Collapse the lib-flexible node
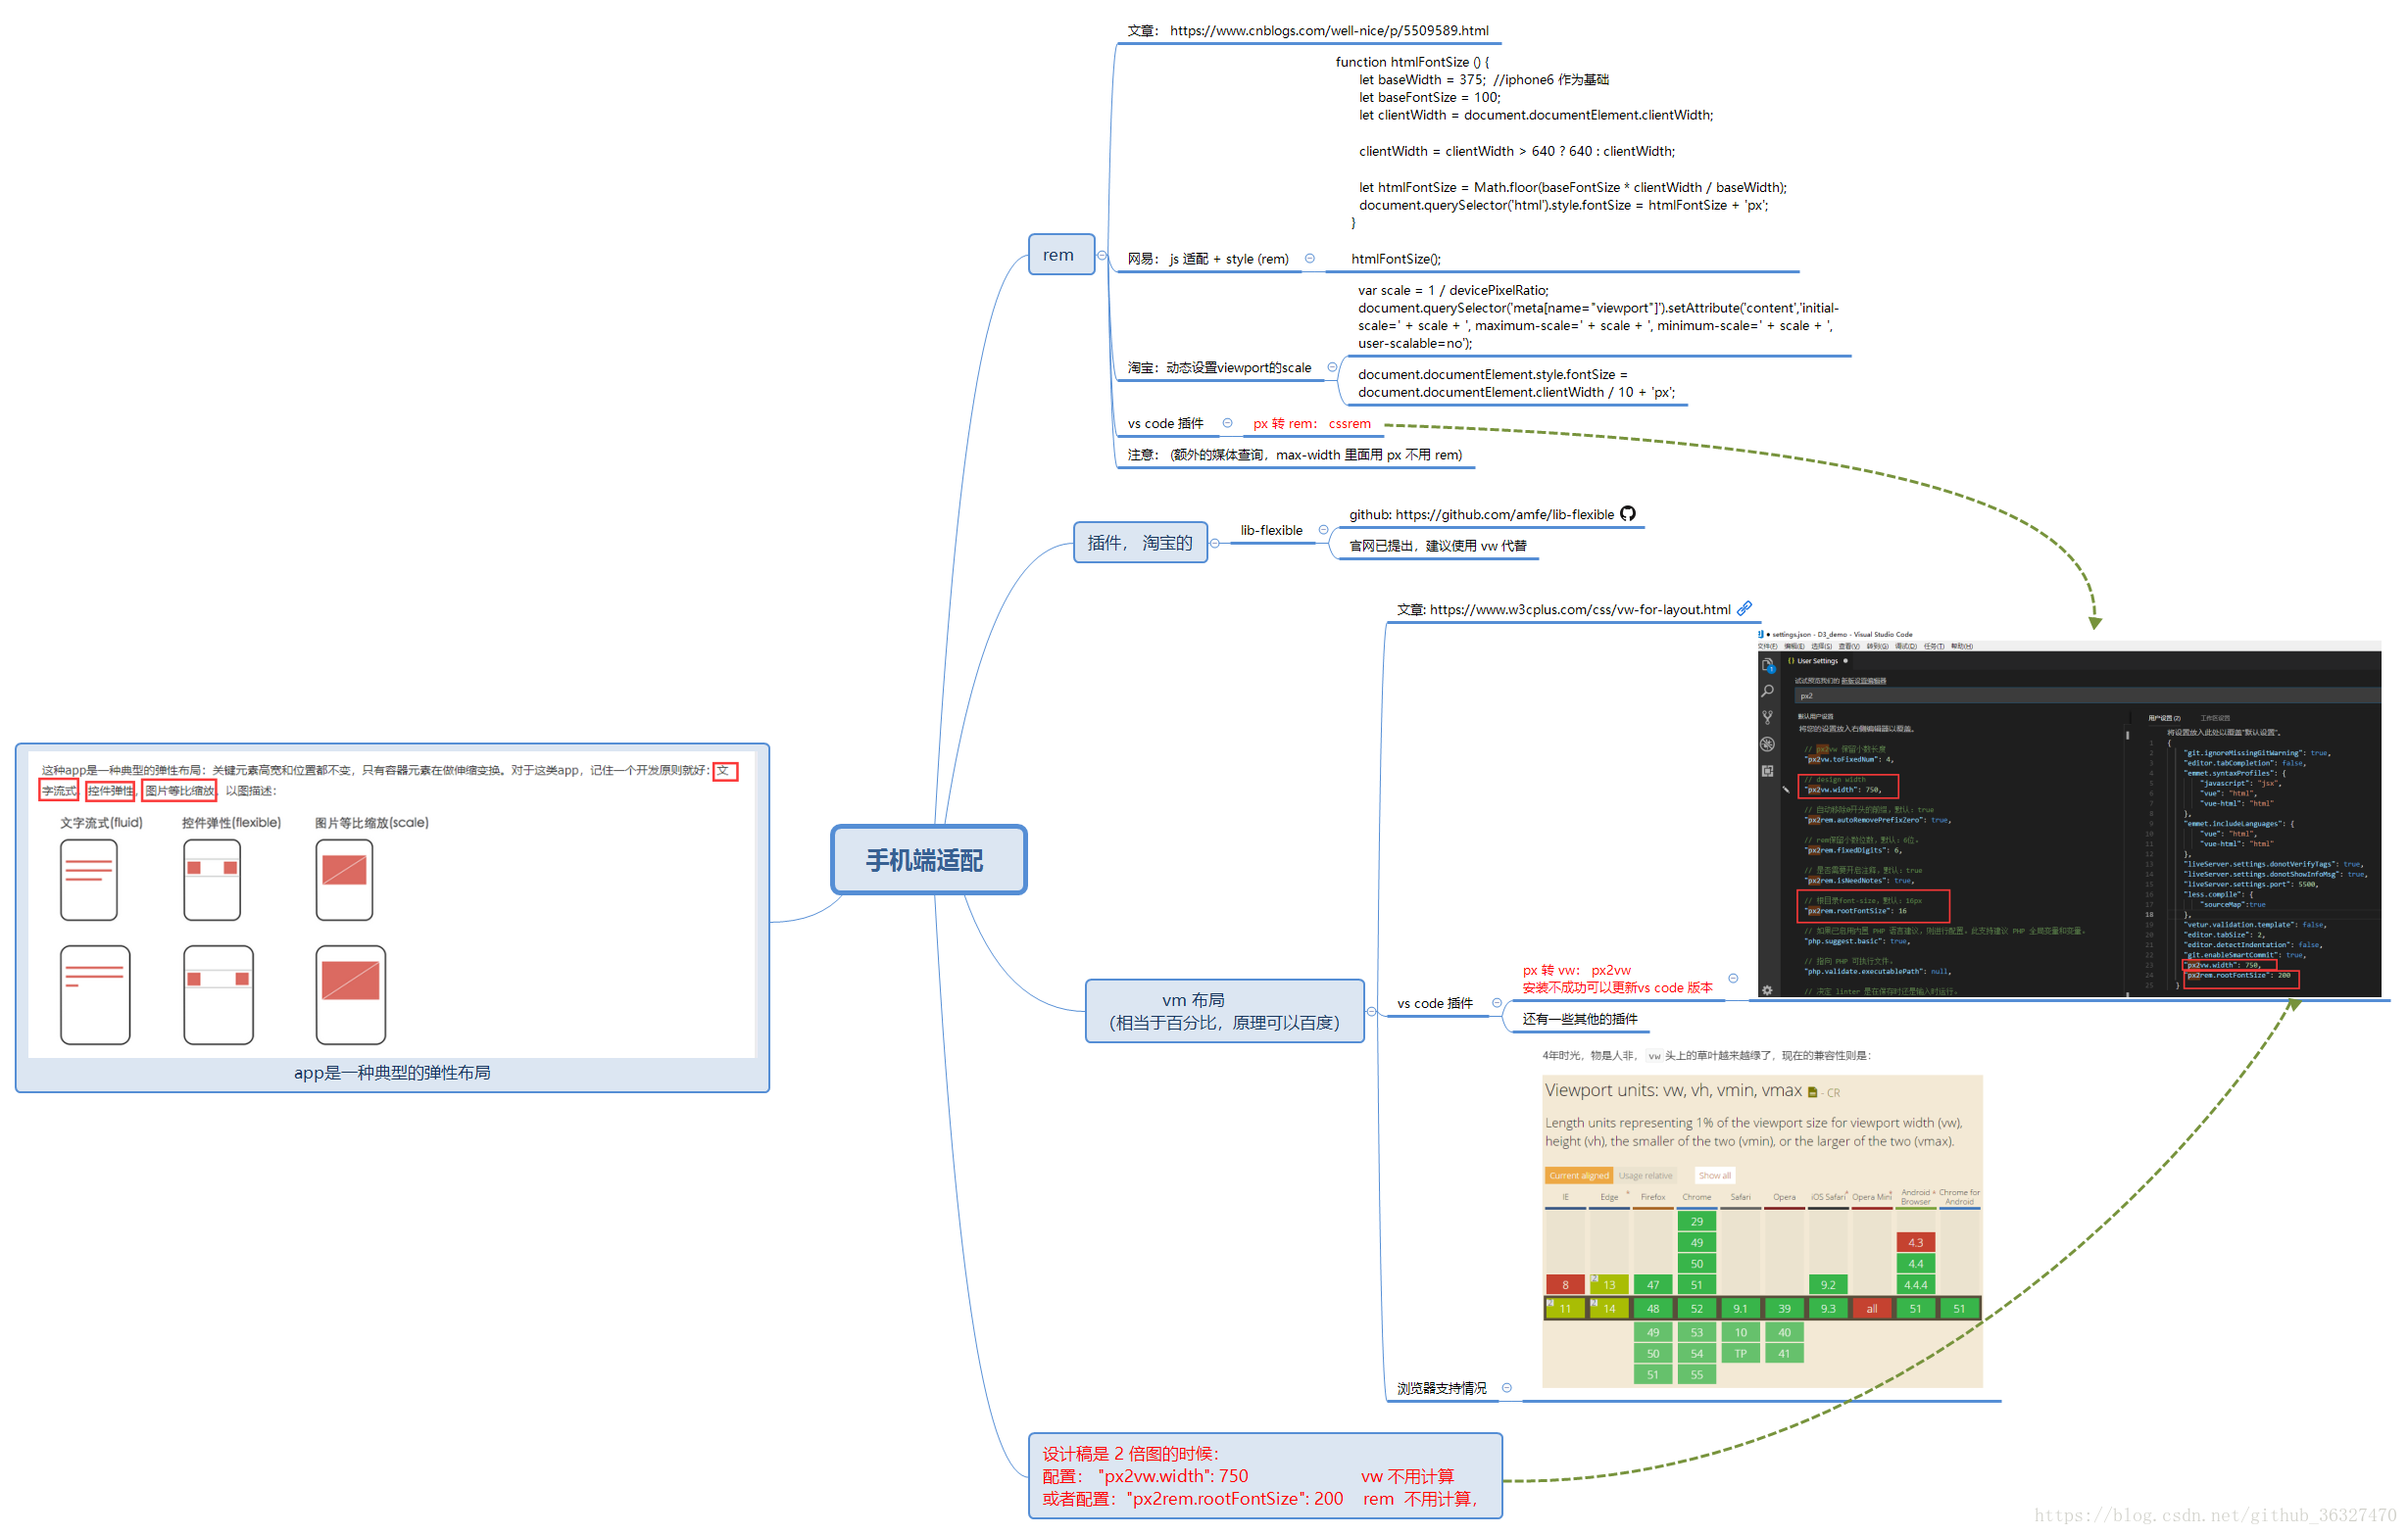 pos(1324,531)
